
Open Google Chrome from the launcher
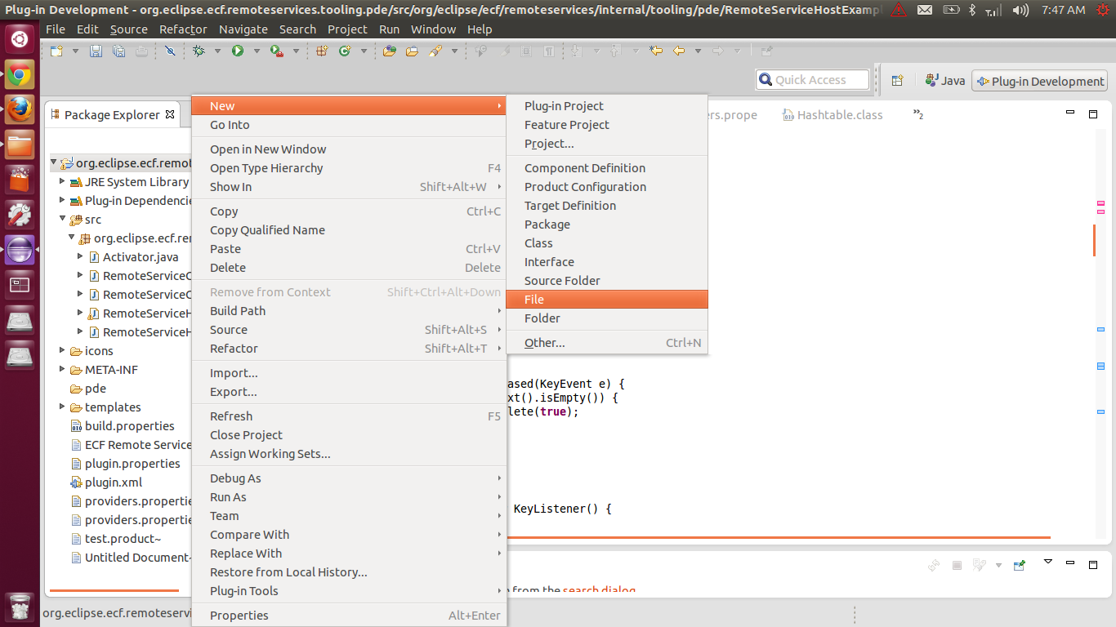20,77
